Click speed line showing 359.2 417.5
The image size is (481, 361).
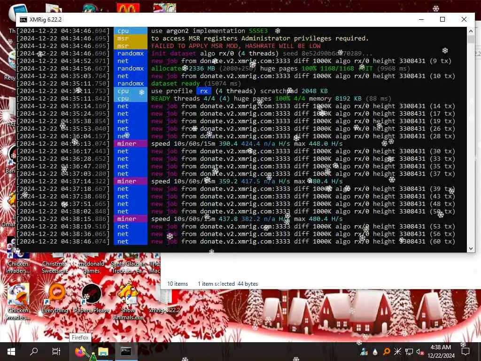(247, 181)
